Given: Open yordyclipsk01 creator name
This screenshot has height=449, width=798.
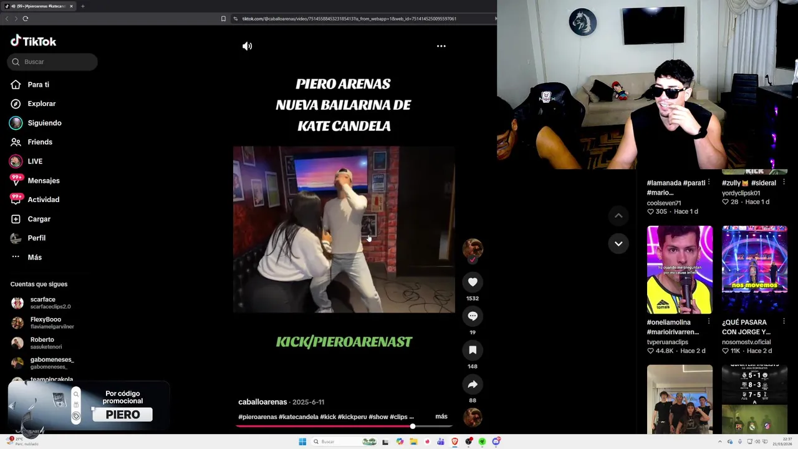Looking at the screenshot, I should pos(741,193).
